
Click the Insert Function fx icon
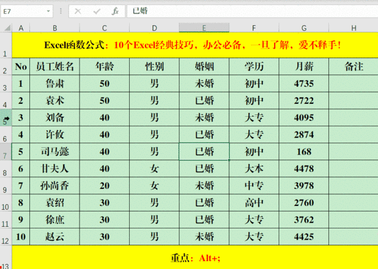pyautogui.click(x=115, y=11)
